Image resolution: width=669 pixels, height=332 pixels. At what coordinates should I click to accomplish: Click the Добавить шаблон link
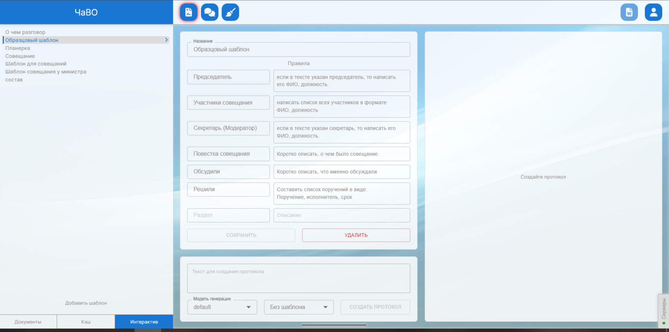(86, 303)
